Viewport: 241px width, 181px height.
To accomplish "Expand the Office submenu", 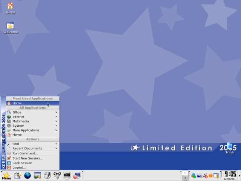I will (33, 112).
